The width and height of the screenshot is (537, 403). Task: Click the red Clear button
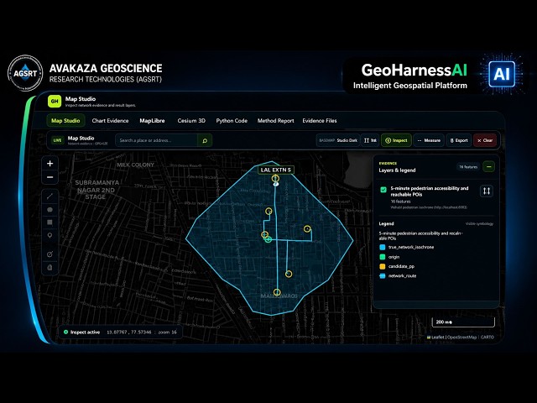click(485, 140)
